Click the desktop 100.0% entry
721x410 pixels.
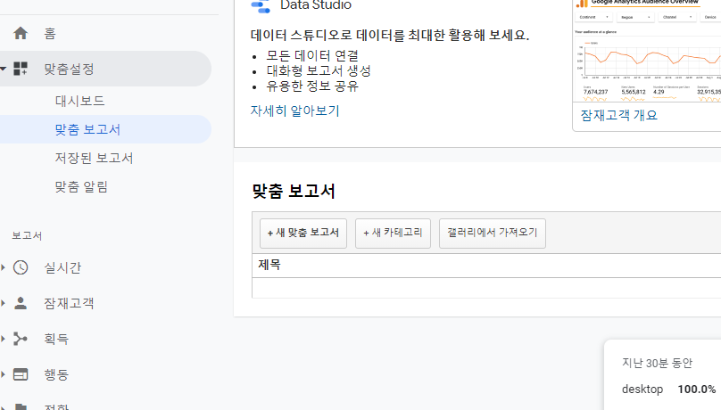[x=668, y=389]
